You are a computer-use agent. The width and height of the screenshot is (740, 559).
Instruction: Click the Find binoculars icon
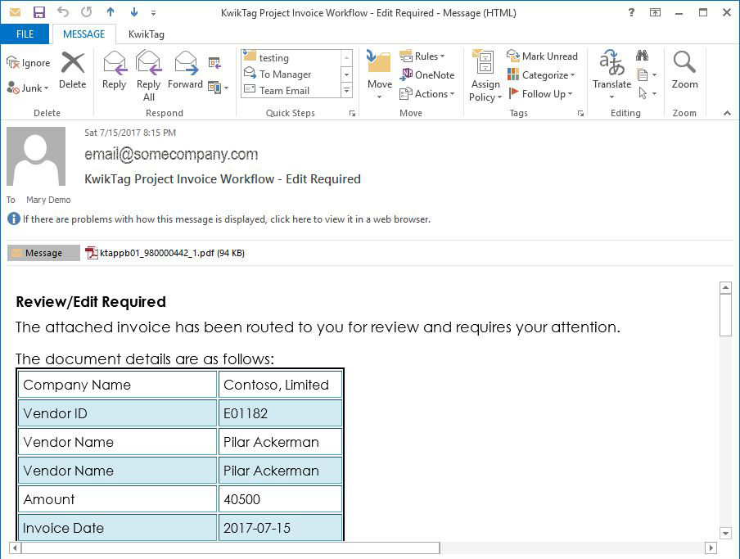(642, 56)
